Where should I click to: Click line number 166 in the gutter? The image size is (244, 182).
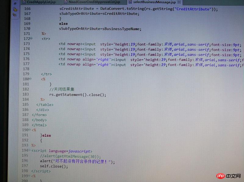pos(27,9)
